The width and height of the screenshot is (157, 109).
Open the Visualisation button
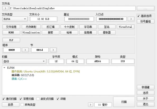pos(31,32)
